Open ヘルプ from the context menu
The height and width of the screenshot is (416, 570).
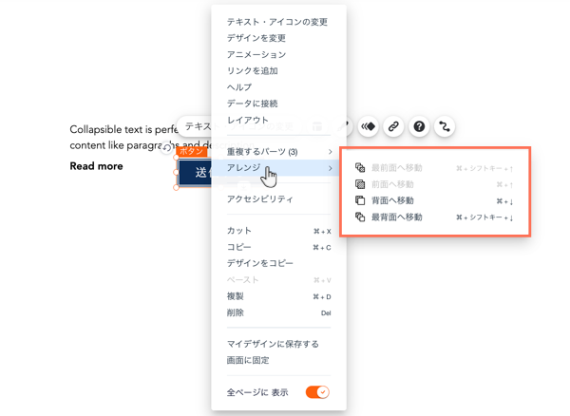[239, 87]
